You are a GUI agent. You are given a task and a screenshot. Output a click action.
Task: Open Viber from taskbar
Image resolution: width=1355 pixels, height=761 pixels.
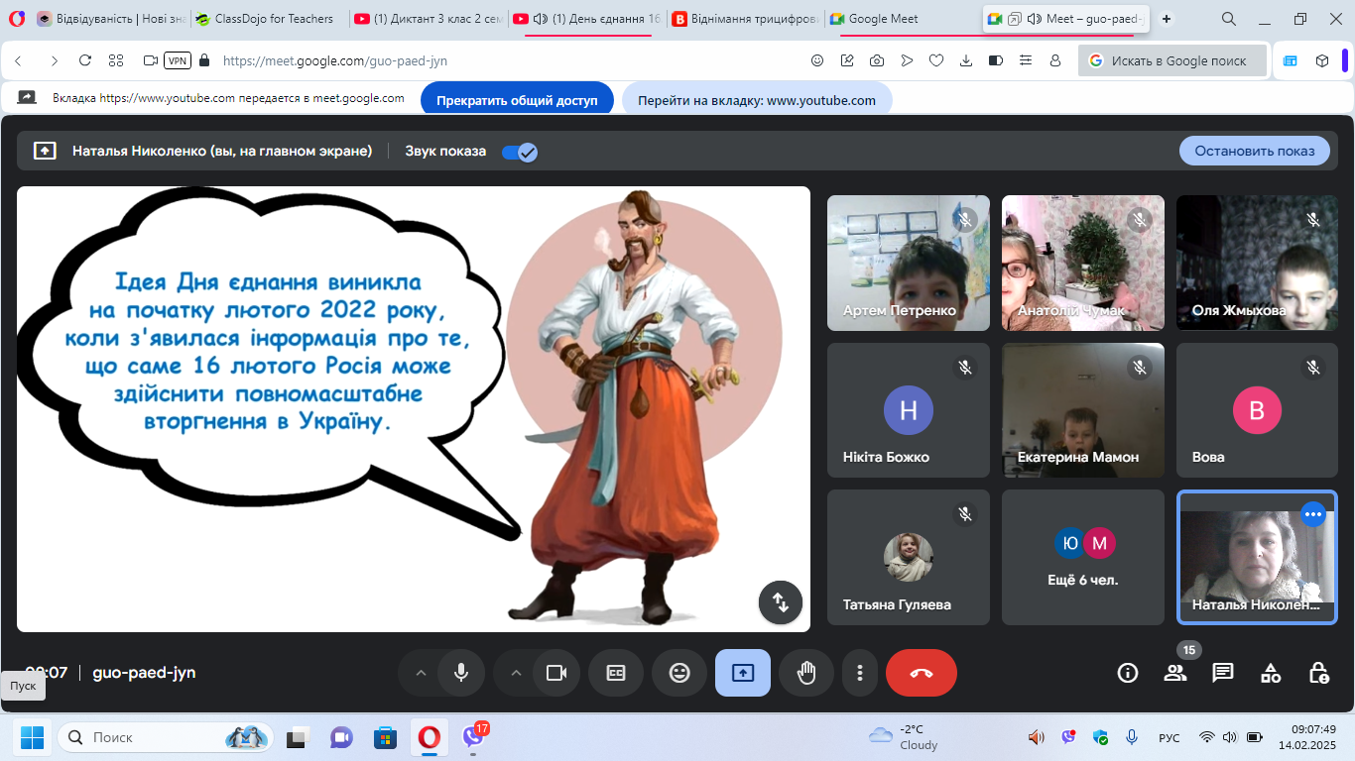[474, 737]
